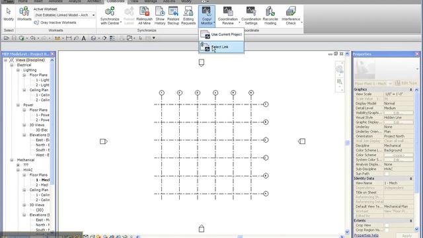Screen dimensions: 423x238
Task: Collapse the Power tree node
Action: [x=18, y=105]
